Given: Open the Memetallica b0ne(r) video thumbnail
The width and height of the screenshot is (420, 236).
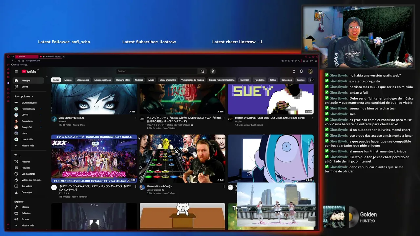Looking at the screenshot, I should pos(182,158).
